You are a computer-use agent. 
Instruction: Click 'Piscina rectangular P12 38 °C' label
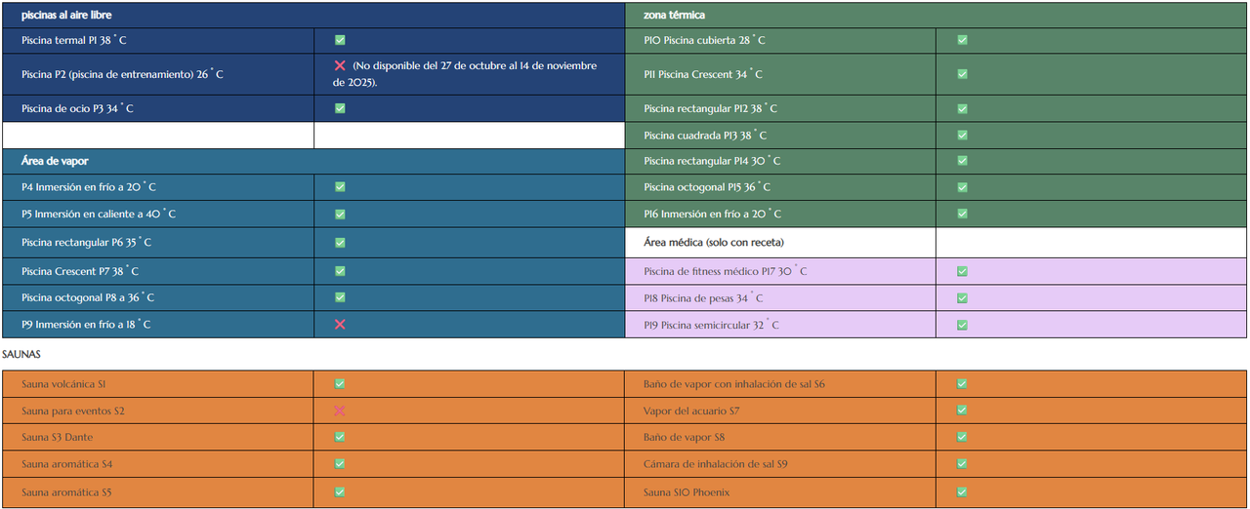point(710,108)
